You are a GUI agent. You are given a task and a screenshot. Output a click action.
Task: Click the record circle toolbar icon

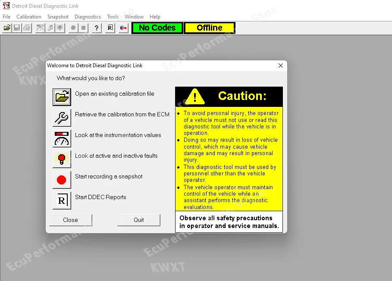73,28
